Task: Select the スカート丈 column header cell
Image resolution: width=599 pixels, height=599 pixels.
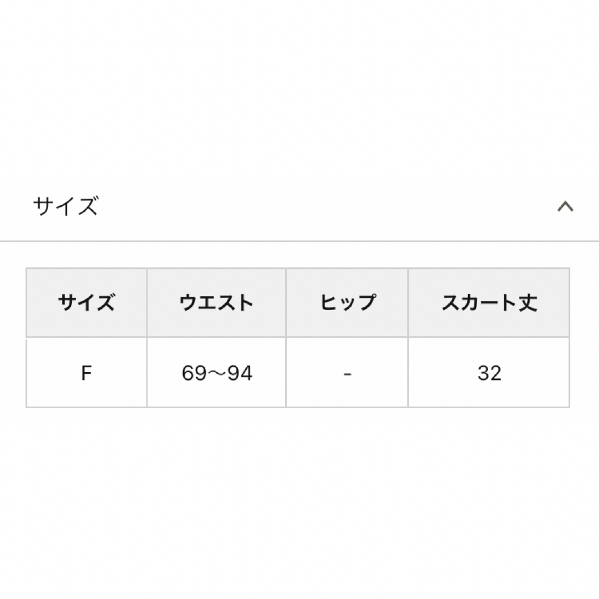Action: tap(489, 303)
